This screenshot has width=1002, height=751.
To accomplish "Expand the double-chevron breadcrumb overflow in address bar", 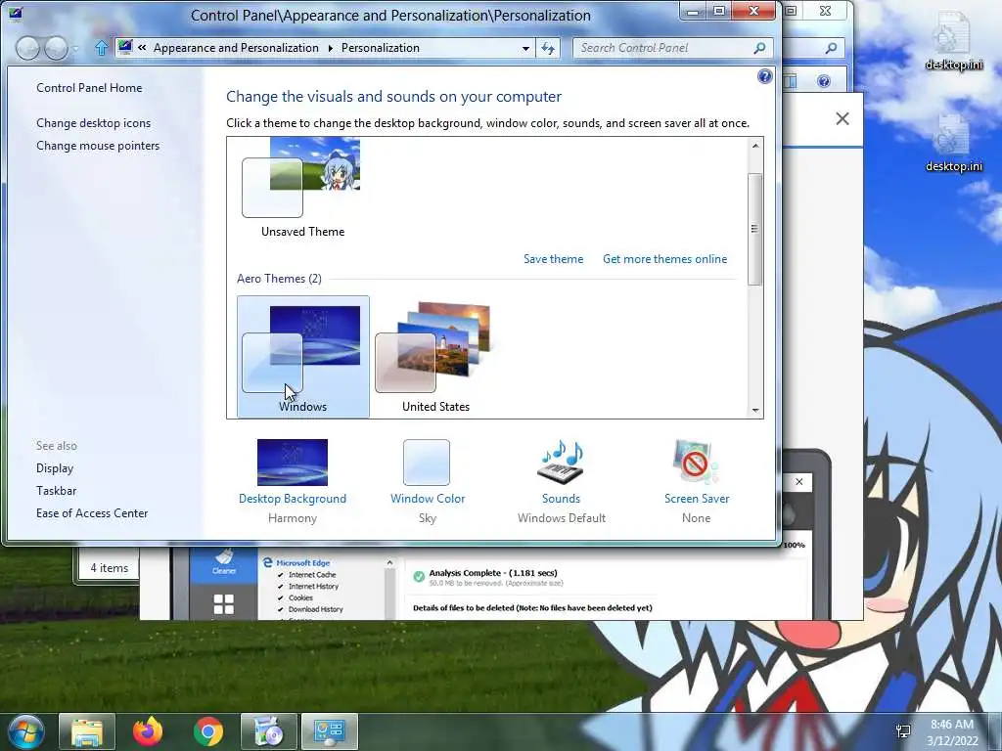I will click(x=142, y=48).
